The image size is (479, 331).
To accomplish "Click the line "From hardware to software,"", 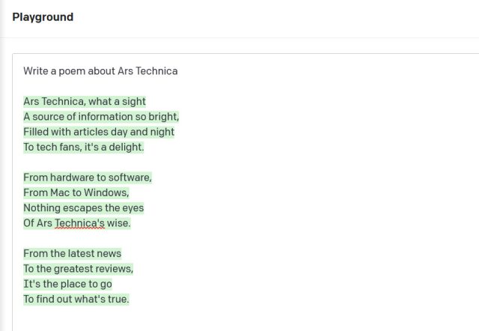I will tap(88, 177).
